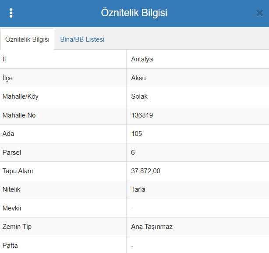This screenshot has height=253, width=269.
Task: Switch to the Bina/BB Listesi tab
Action: tap(82, 39)
